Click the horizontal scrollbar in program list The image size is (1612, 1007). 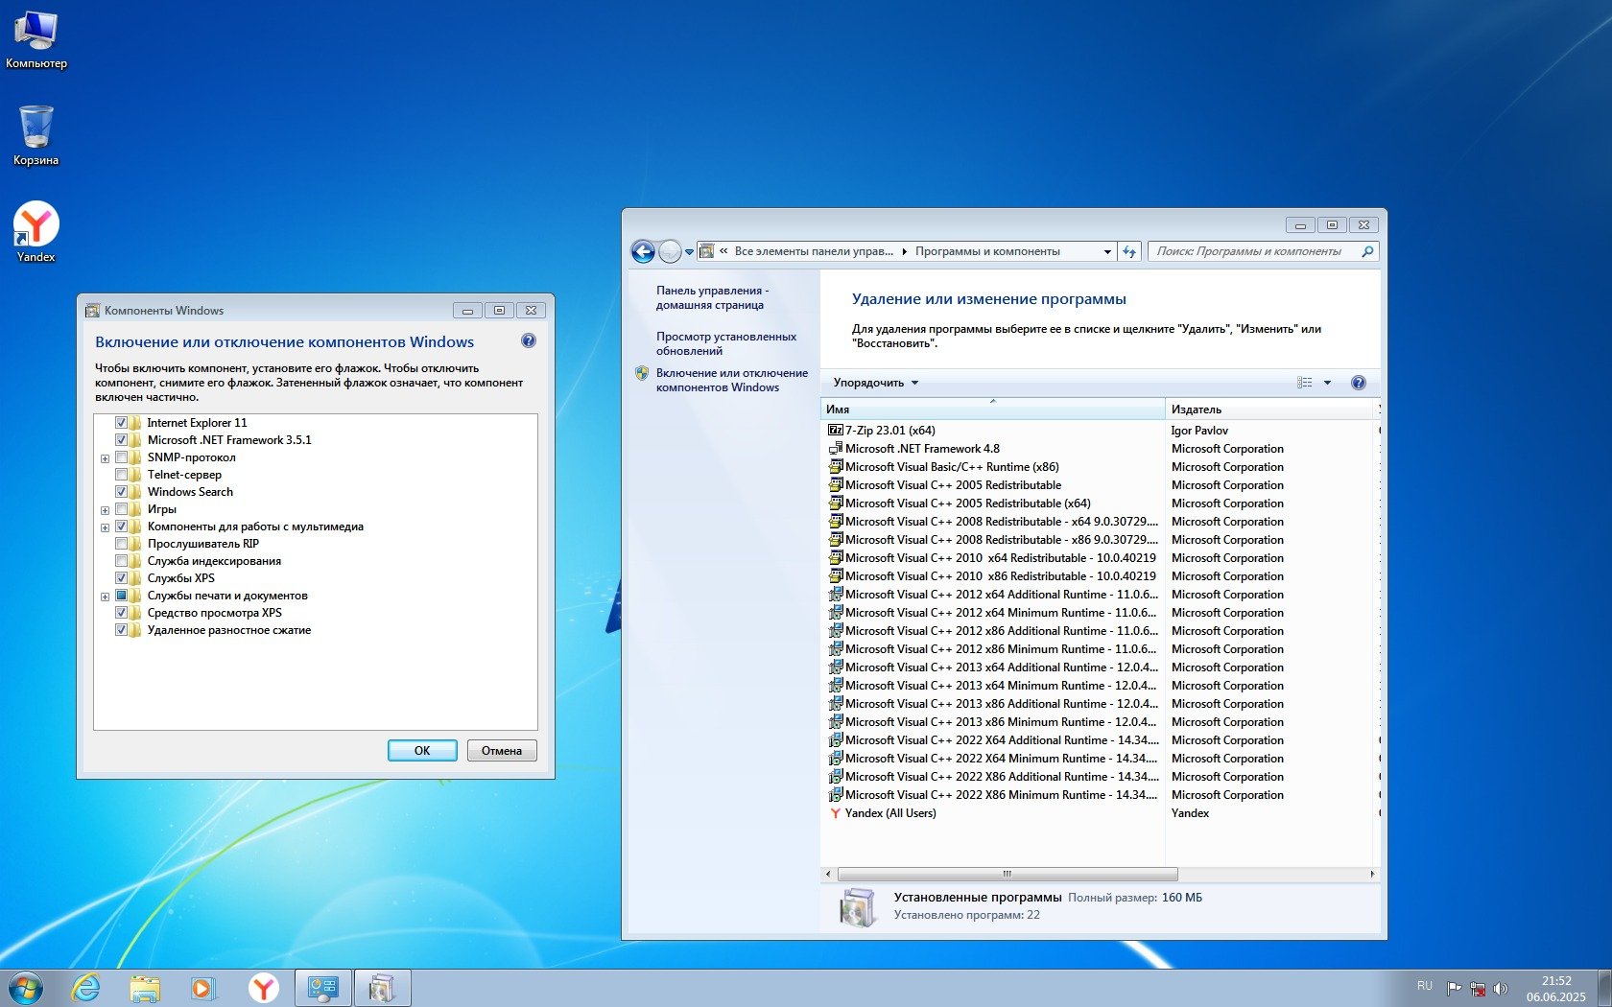pyautogui.click(x=1007, y=874)
